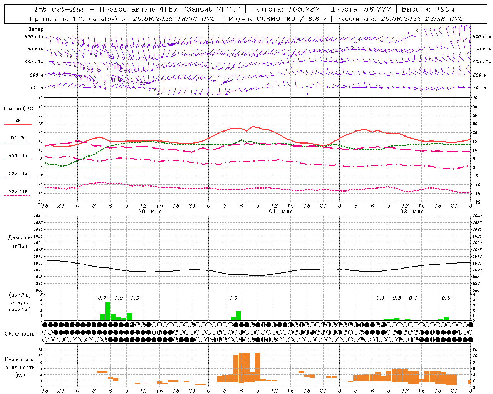The width and height of the screenshot is (493, 394).
Task: Click the 850 гПа label in temperature legend
Action: point(18,155)
